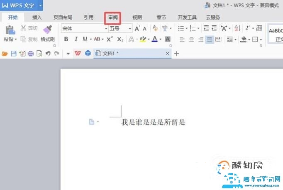The width and height of the screenshot is (283, 190).
Task: Open the 开发工具 ribbon tab
Action: [187, 17]
